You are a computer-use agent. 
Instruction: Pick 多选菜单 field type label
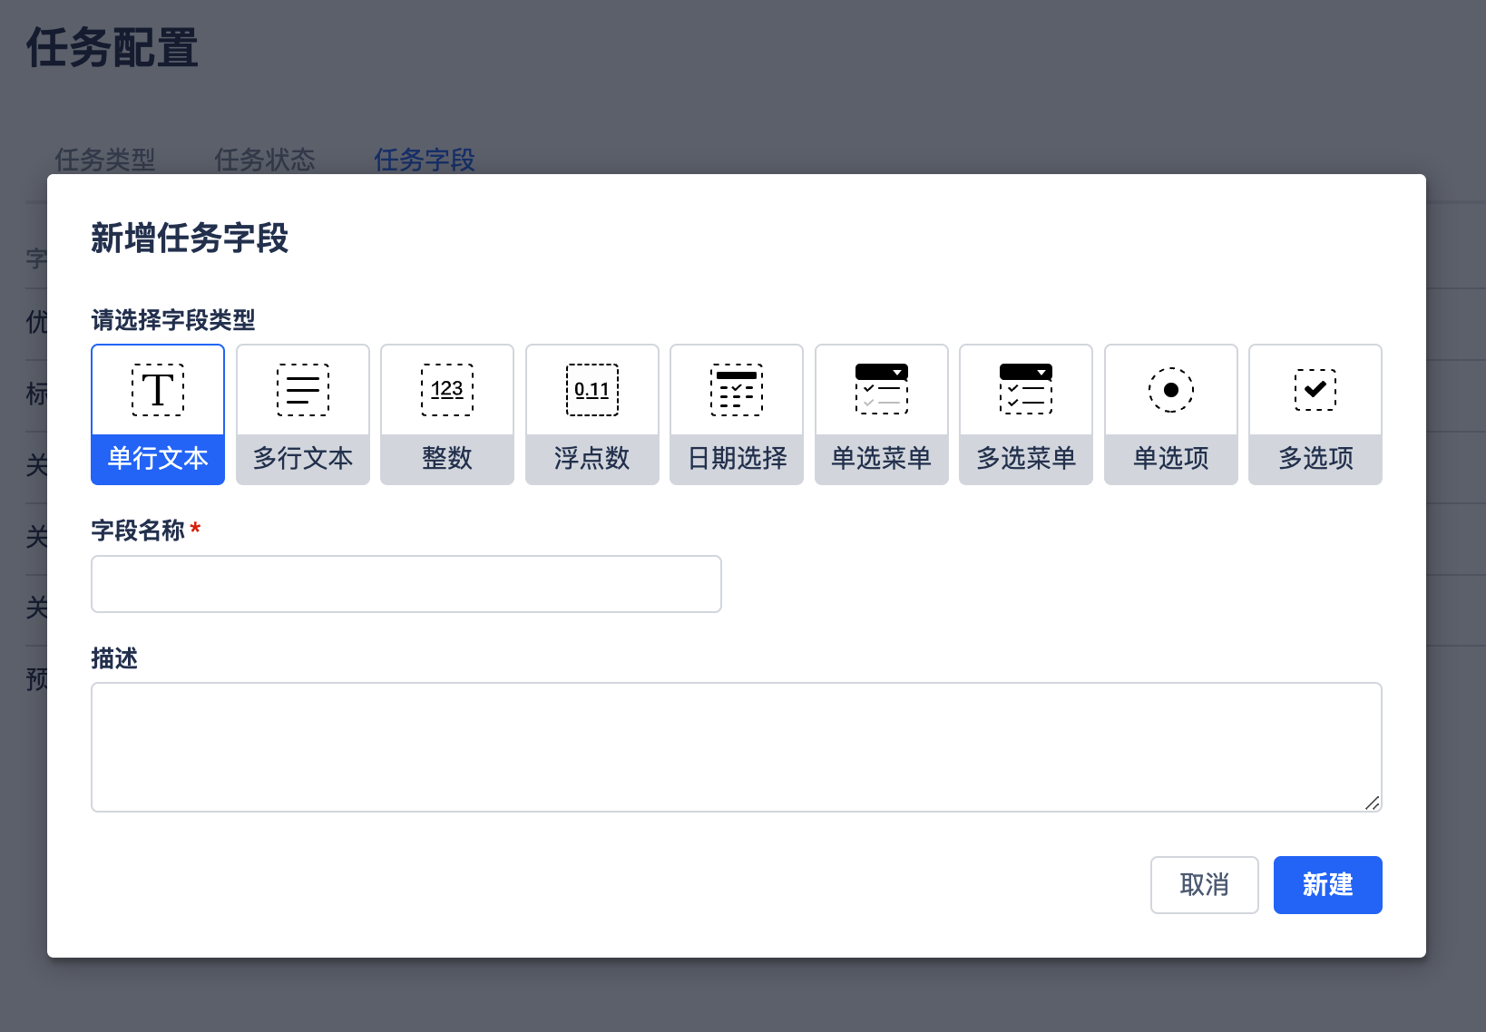(1026, 458)
